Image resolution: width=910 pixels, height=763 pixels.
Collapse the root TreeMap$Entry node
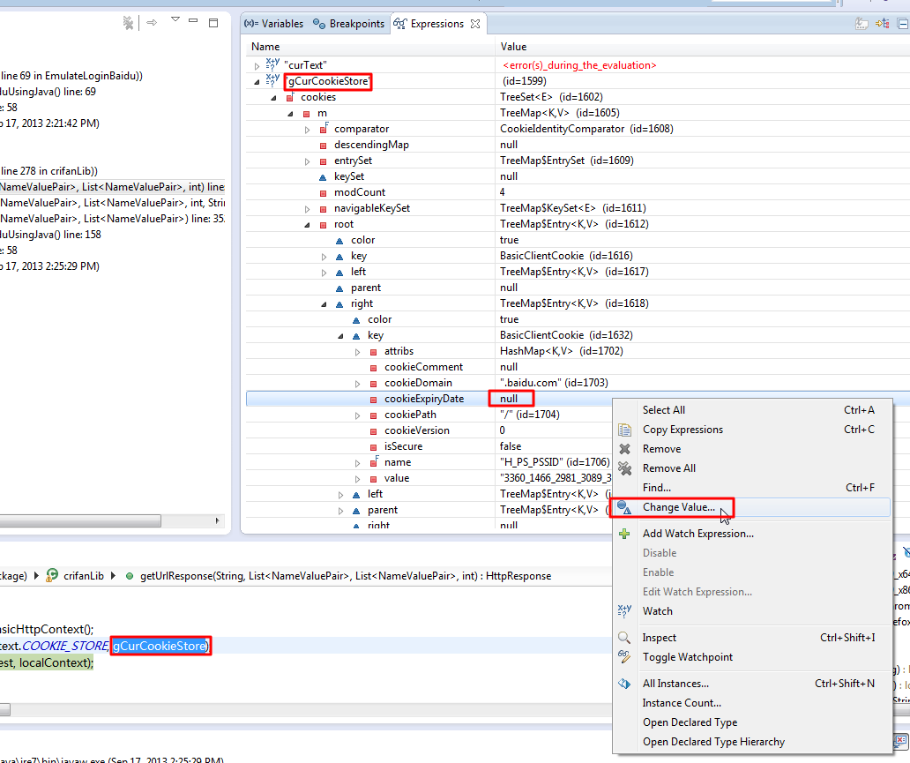click(x=308, y=225)
